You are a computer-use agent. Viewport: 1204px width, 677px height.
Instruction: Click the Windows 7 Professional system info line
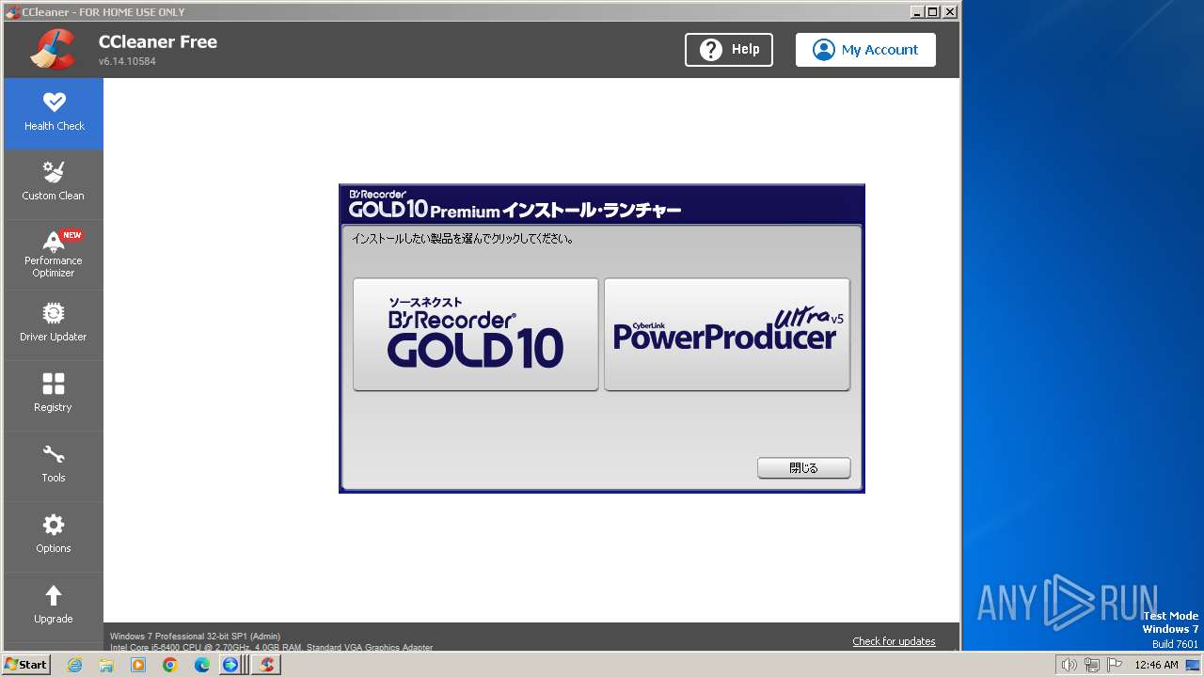pyautogui.click(x=195, y=637)
